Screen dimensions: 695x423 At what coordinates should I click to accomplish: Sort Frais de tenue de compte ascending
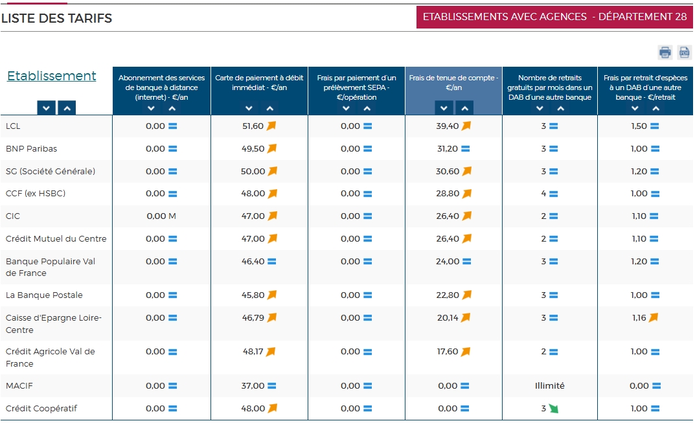464,108
